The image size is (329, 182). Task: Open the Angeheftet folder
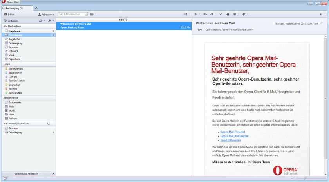pos(29,39)
